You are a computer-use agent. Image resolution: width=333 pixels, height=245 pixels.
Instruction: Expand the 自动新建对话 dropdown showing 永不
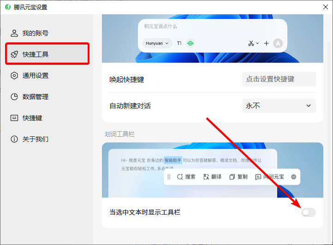coord(279,106)
